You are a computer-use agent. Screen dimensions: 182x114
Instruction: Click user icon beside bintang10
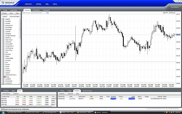tap(5, 29)
